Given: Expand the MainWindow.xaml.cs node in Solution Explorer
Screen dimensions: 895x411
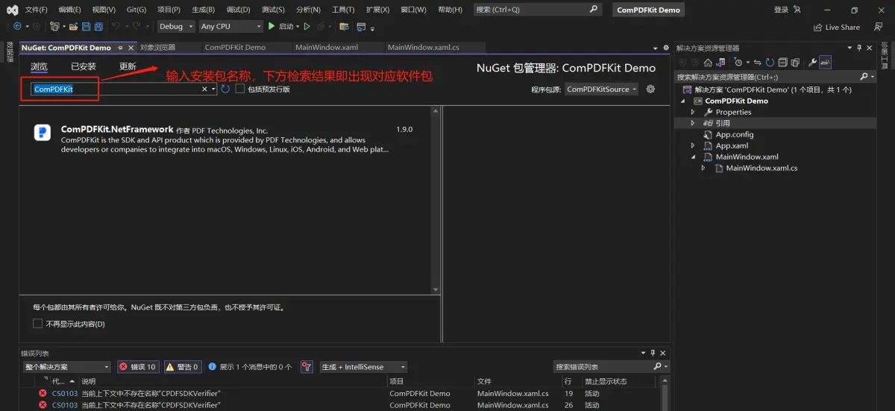Looking at the screenshot, I should pyautogui.click(x=703, y=168).
